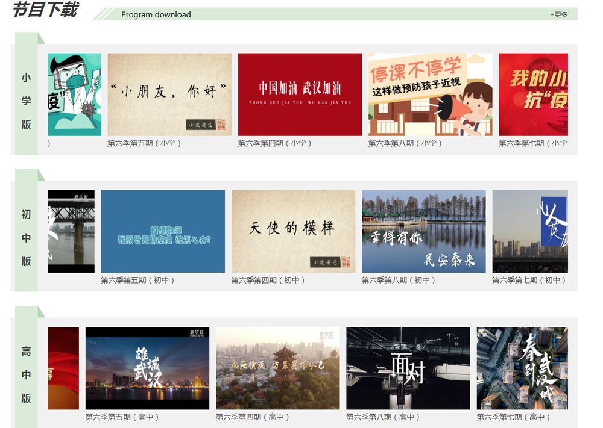Click the +更多 link
603x428 pixels.
(558, 14)
